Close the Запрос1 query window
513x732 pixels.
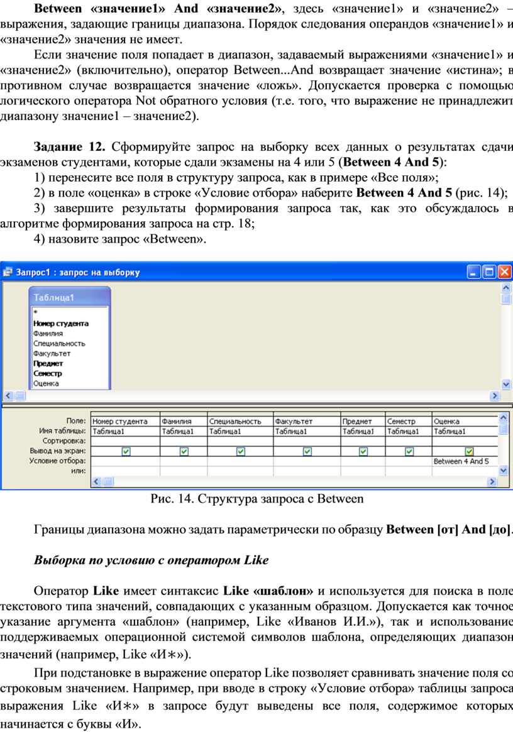point(505,271)
